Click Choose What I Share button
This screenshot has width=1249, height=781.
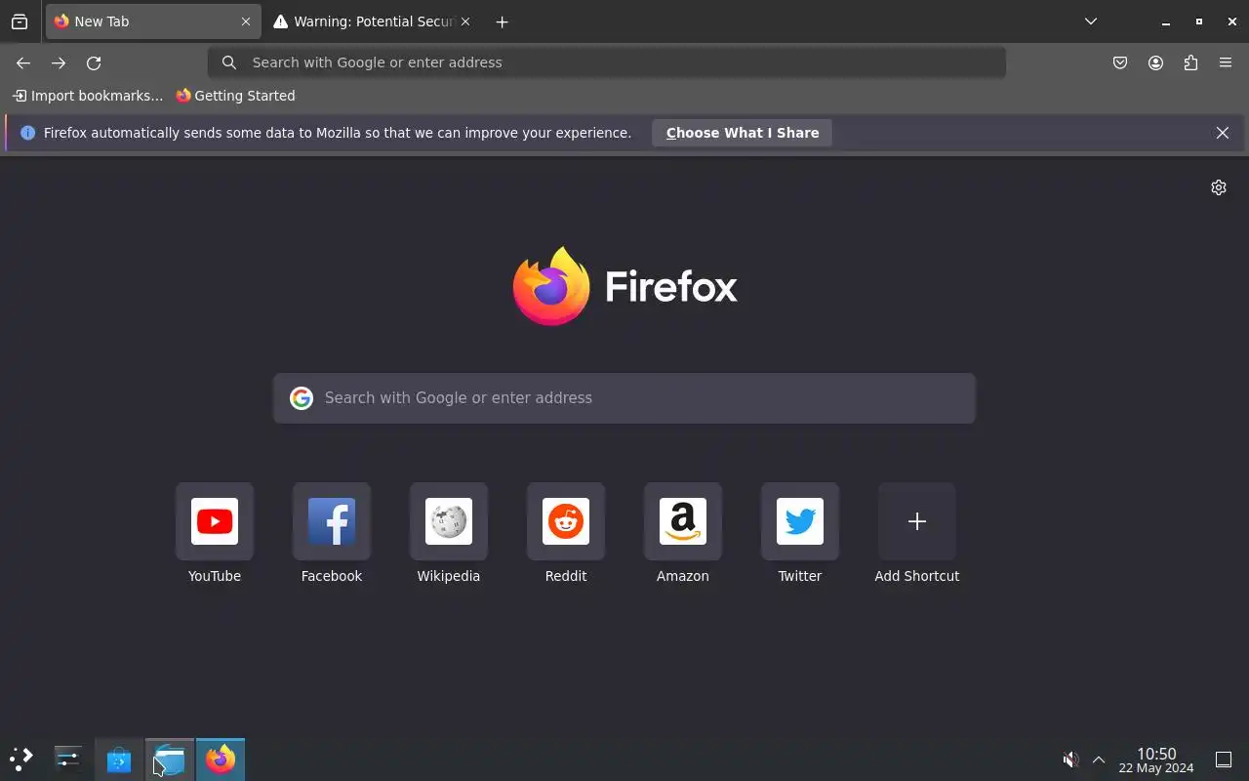coord(743,133)
